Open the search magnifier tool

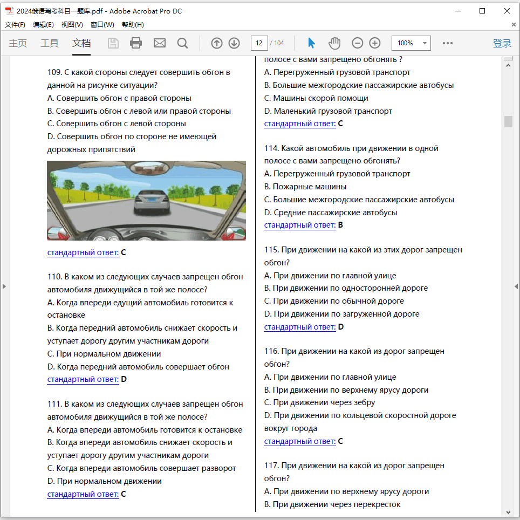click(182, 43)
